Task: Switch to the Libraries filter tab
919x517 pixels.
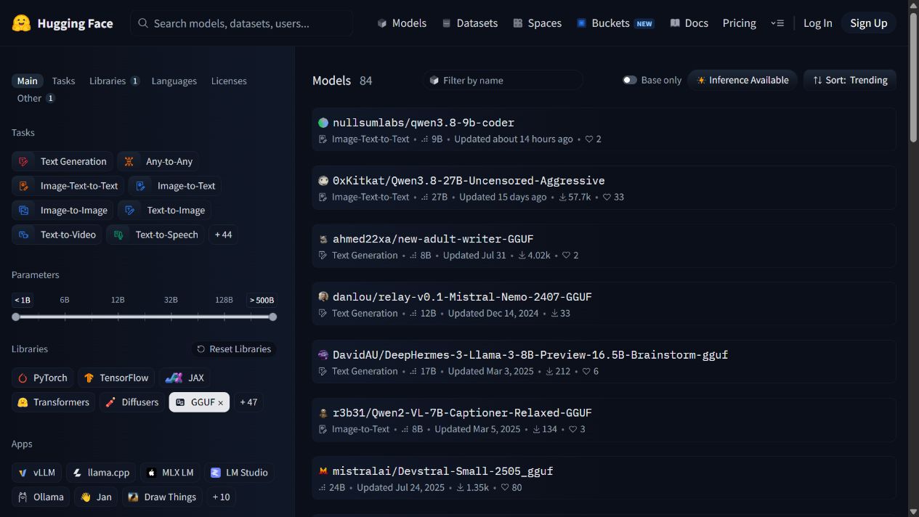Action: point(114,81)
